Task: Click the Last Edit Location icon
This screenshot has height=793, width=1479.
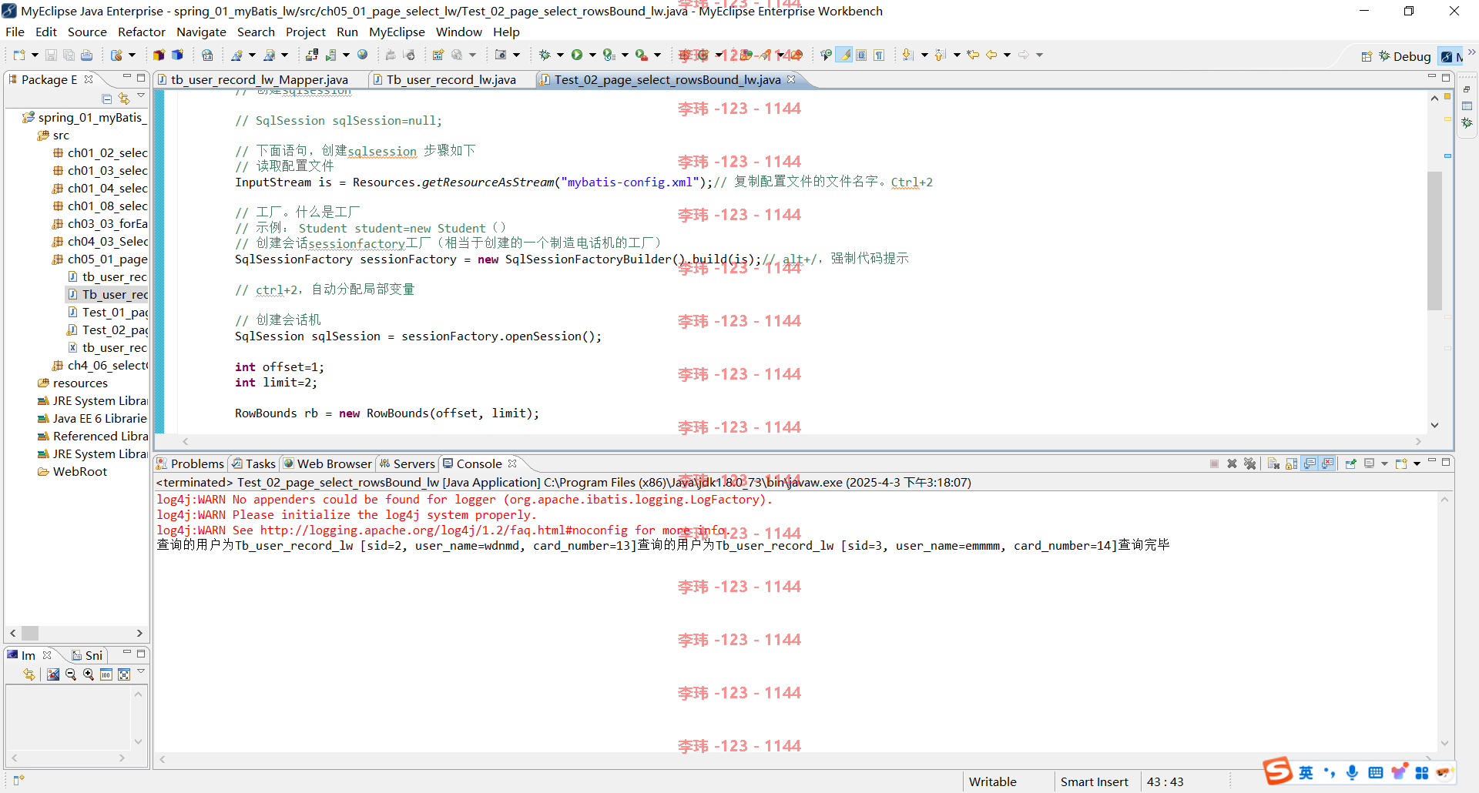Action: [x=973, y=55]
